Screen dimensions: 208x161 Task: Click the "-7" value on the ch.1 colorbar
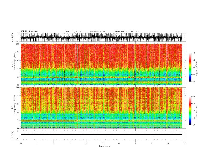[194, 82]
